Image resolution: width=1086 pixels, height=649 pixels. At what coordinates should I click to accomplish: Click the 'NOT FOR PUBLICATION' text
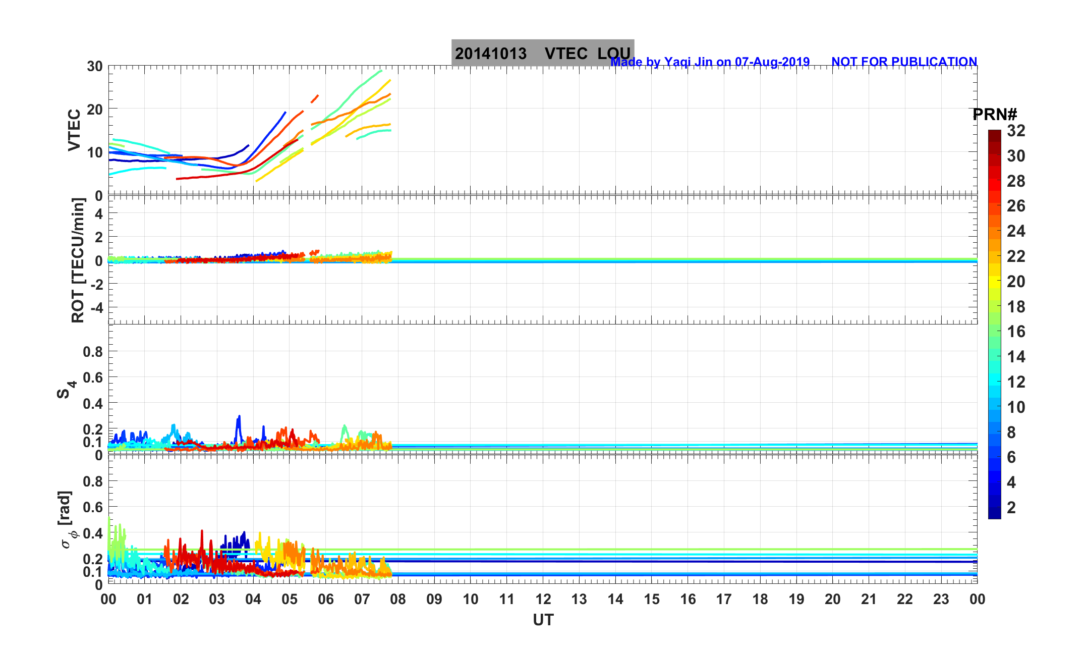[x=904, y=62]
